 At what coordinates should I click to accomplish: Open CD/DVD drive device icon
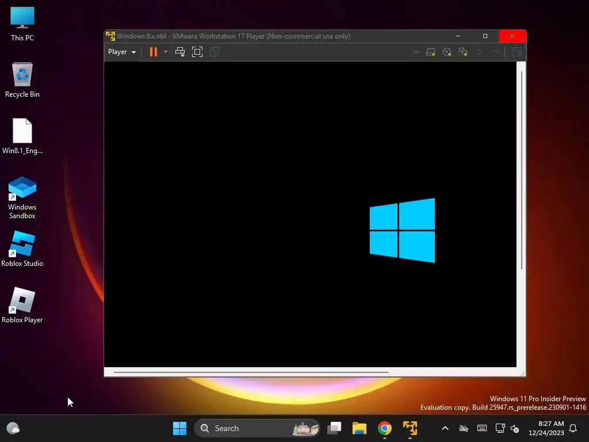click(446, 52)
